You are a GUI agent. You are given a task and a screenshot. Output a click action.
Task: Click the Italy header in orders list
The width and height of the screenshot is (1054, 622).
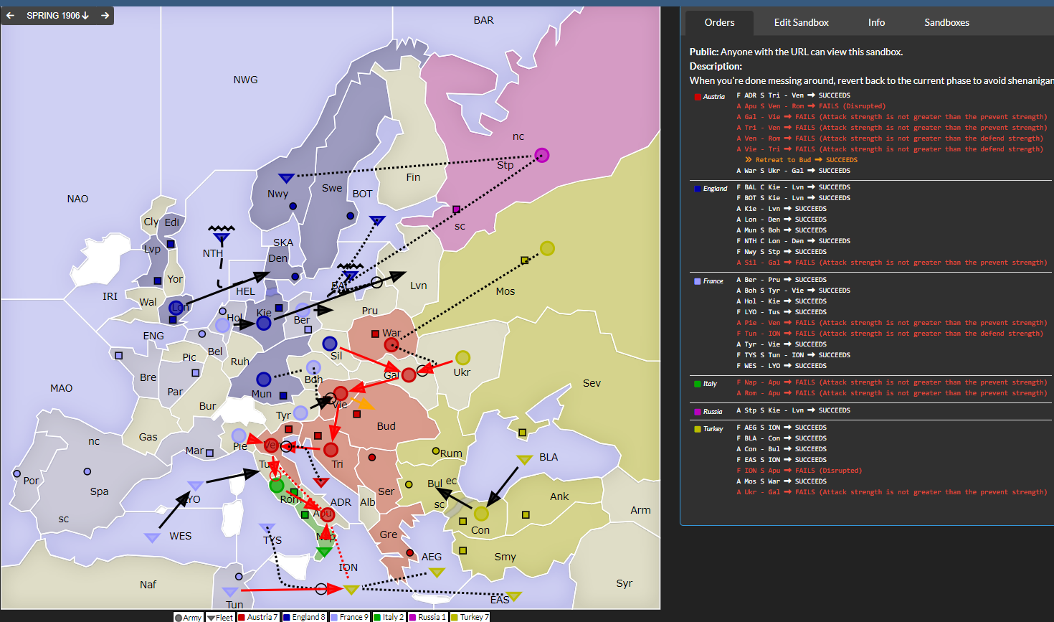706,384
